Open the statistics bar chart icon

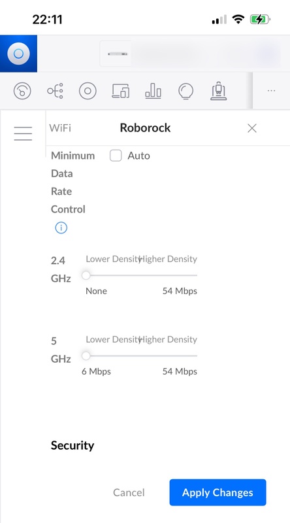point(153,90)
